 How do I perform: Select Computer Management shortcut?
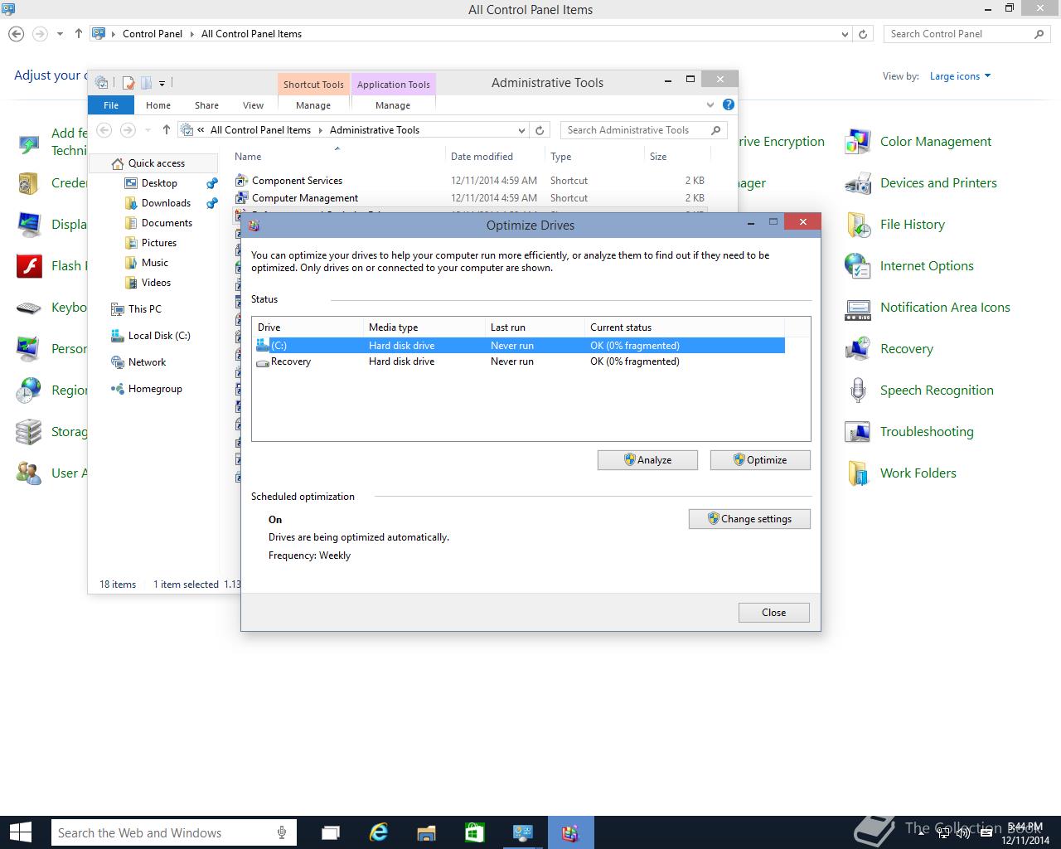coord(305,198)
